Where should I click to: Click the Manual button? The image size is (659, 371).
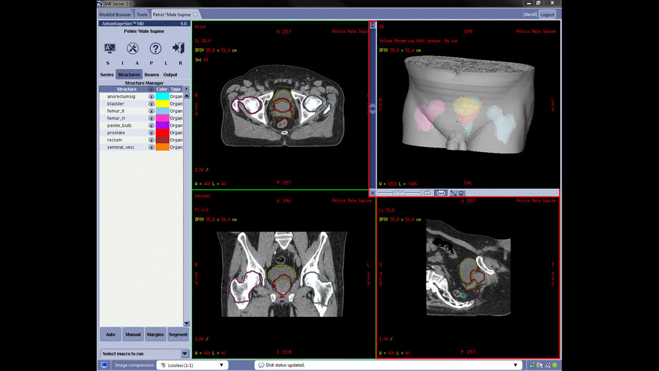pyautogui.click(x=133, y=334)
